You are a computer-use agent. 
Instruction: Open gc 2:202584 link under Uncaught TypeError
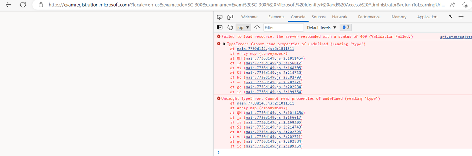(x=273, y=141)
